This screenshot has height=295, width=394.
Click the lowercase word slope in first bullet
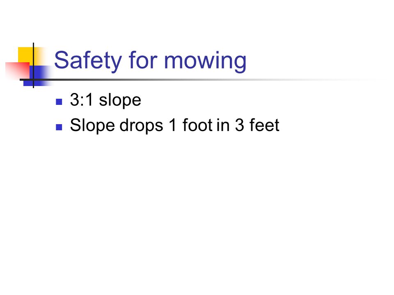(120, 101)
